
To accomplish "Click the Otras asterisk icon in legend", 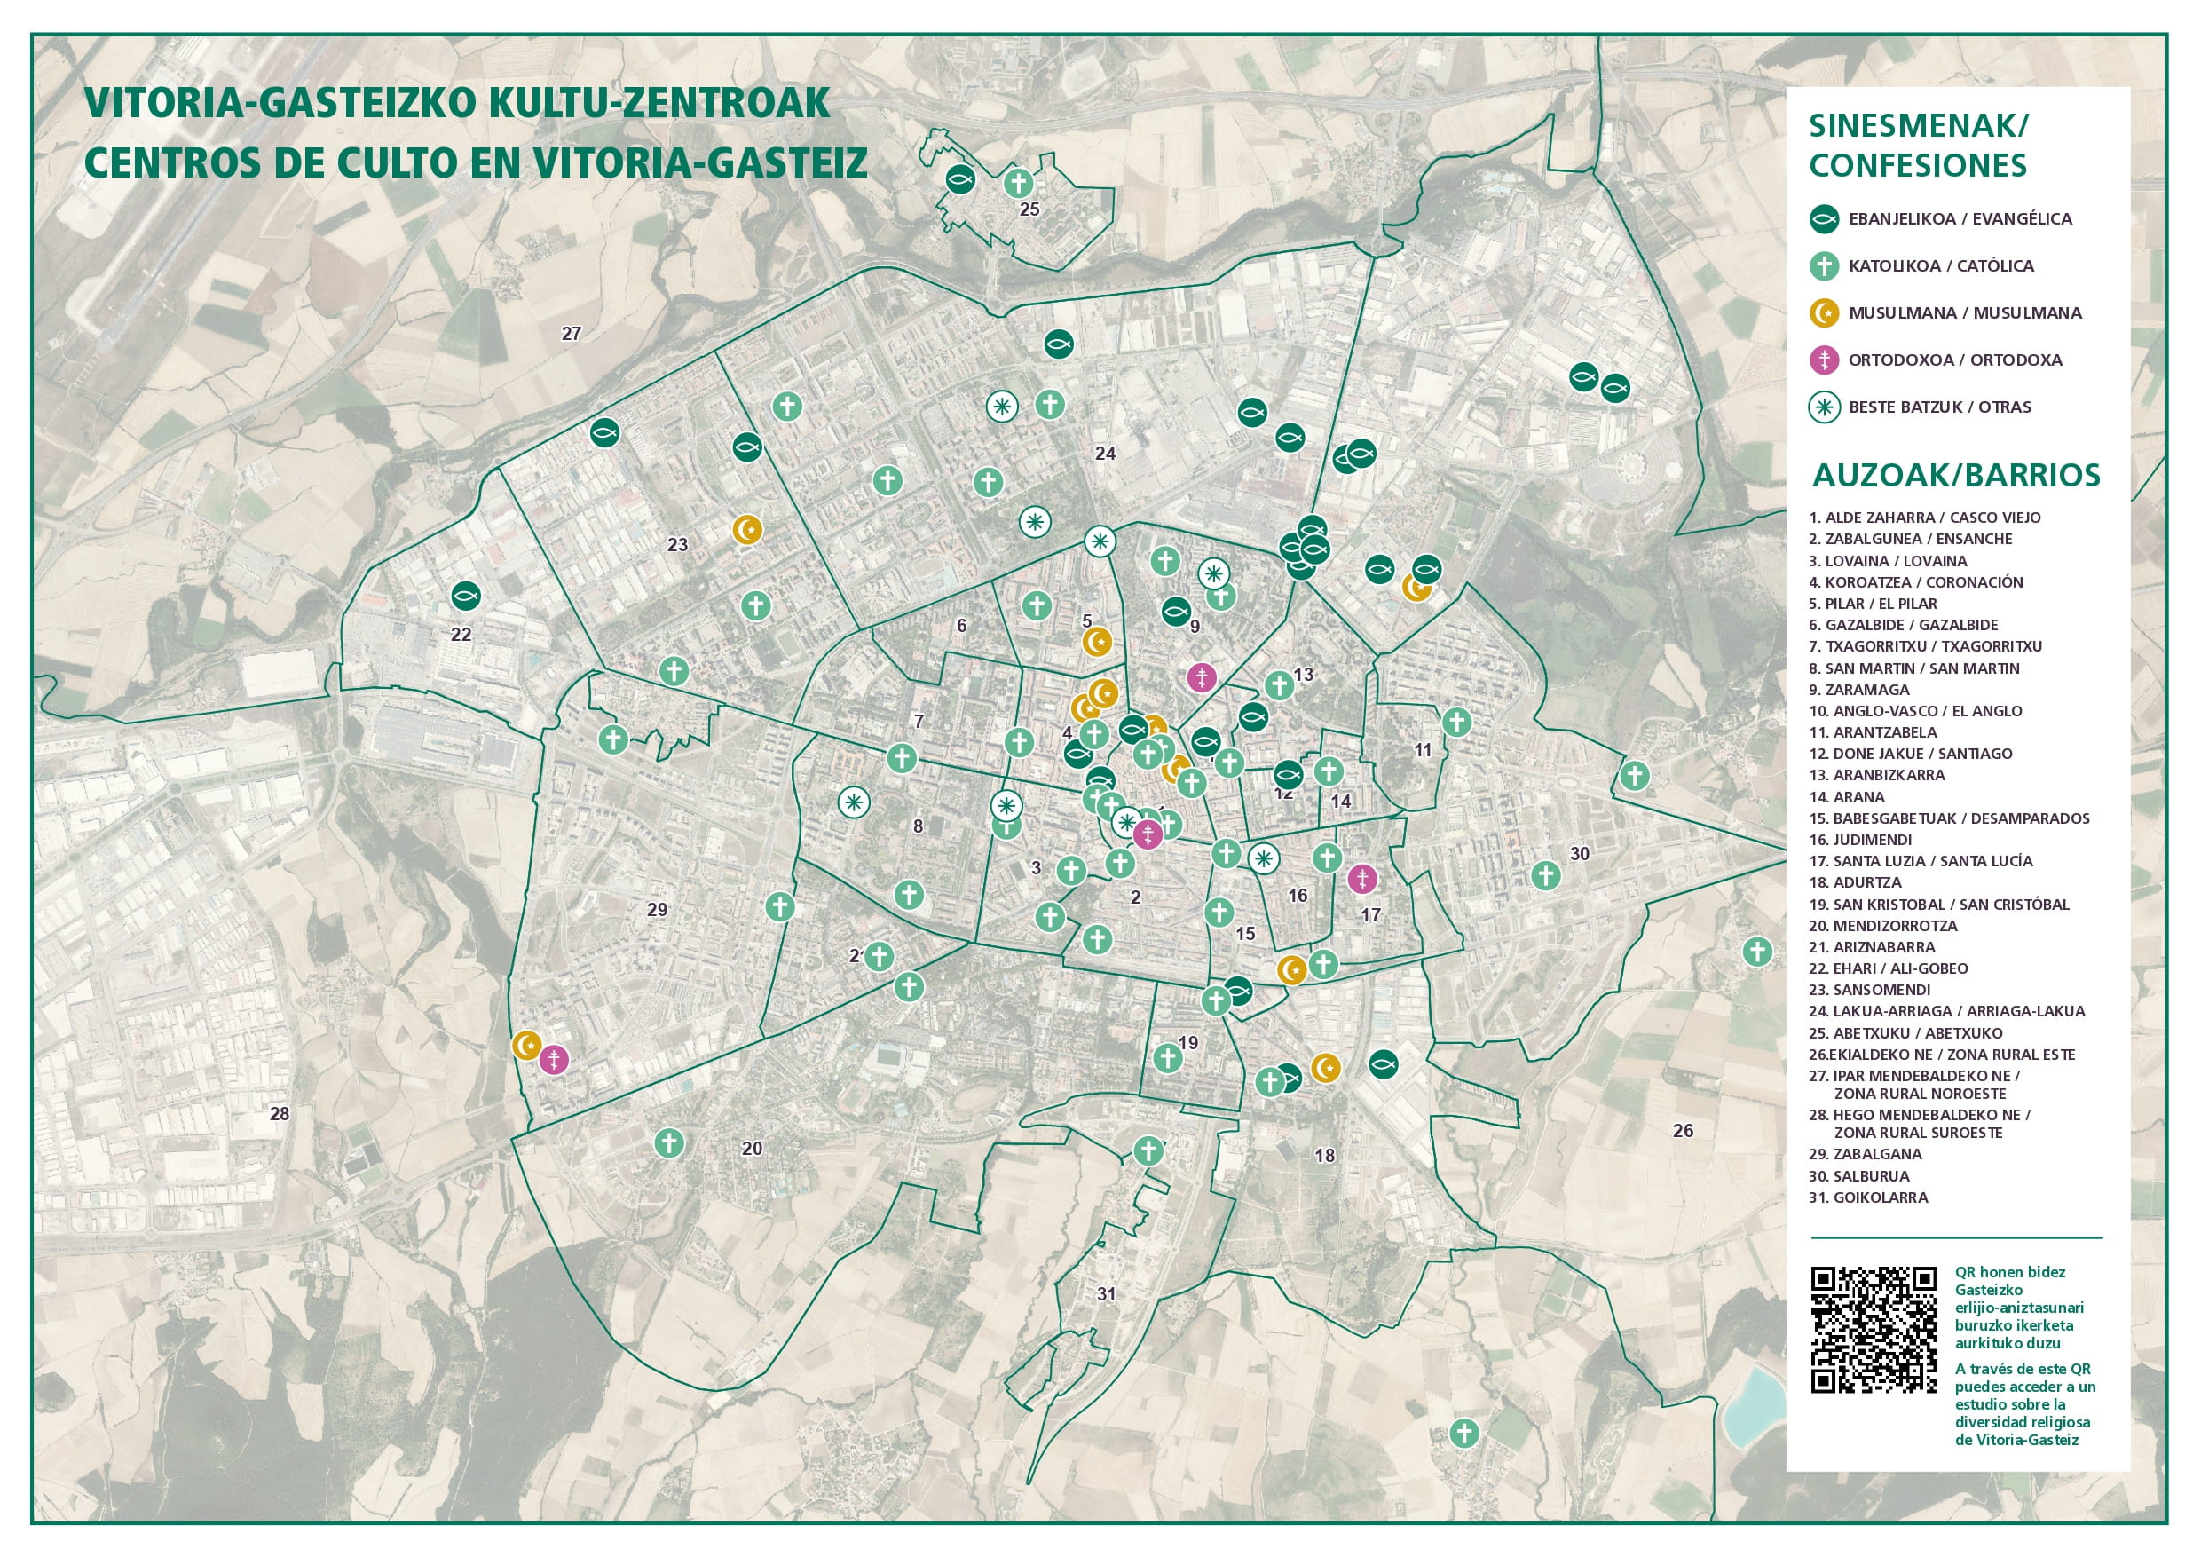I will pos(1823,407).
